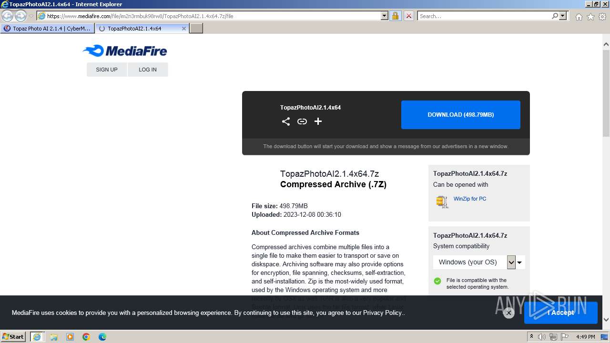The image size is (610, 343).
Task: Open Favorites star icon
Action: tap(590, 17)
